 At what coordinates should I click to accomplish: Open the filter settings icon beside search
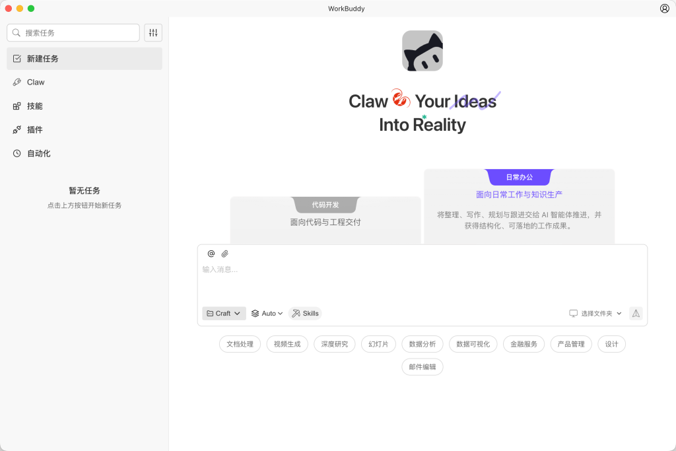(153, 32)
